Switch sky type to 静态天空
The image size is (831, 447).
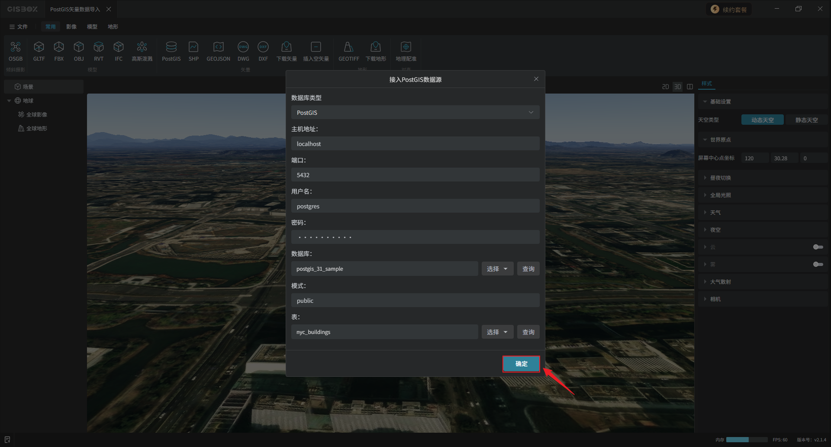tap(806, 120)
